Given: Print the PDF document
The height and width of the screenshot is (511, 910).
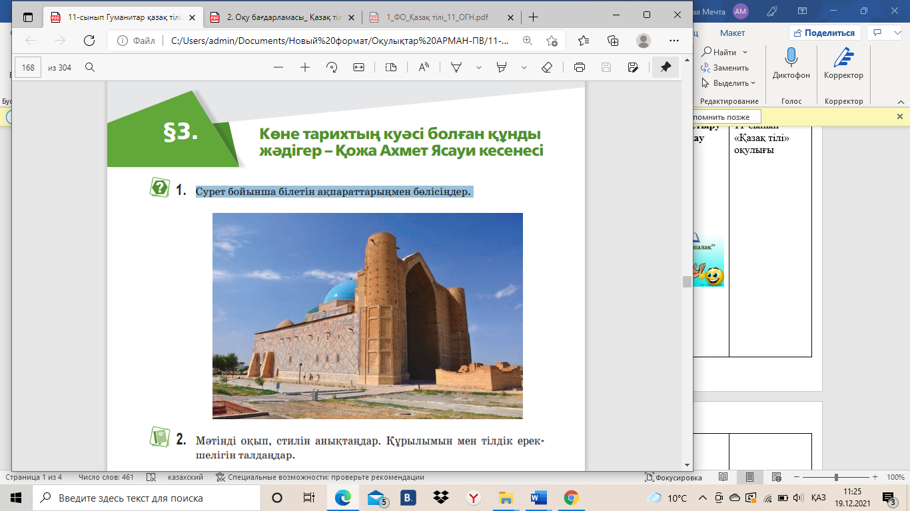Looking at the screenshot, I should tap(579, 67).
